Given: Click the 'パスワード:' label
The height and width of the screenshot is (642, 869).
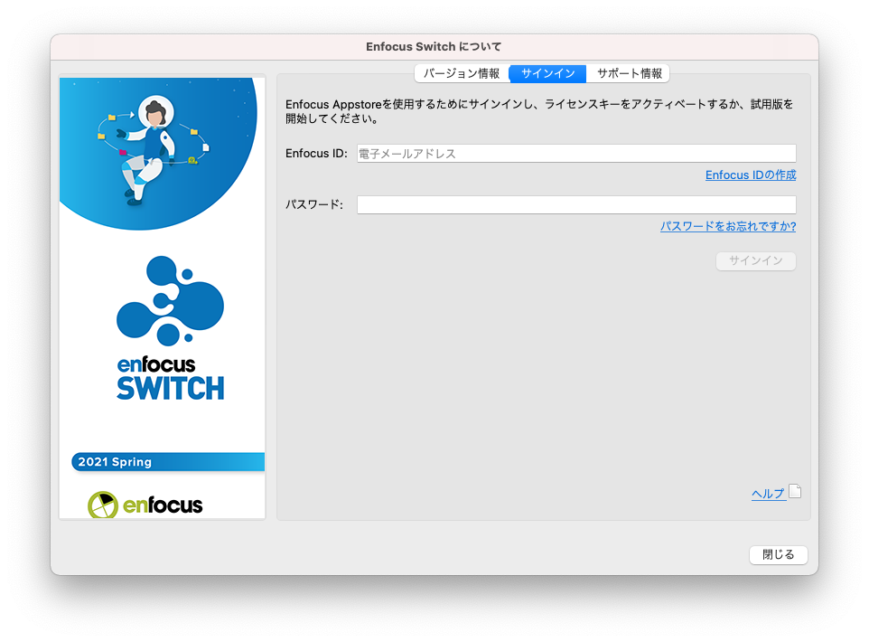Looking at the screenshot, I should tap(314, 204).
